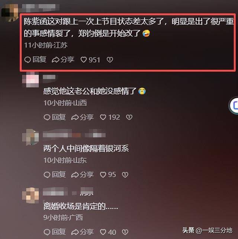The image size is (238, 239).
Task: Reply to the 山西 user's comment
Action: point(55,117)
